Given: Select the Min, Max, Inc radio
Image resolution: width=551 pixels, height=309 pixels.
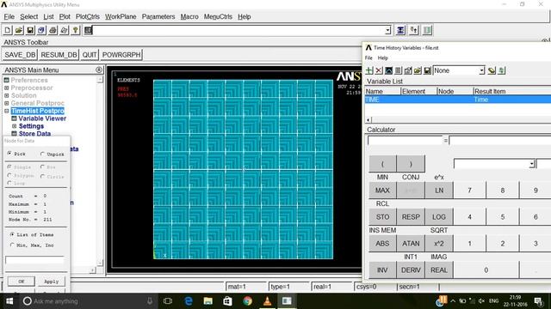Looking at the screenshot, I should pyautogui.click(x=12, y=245).
